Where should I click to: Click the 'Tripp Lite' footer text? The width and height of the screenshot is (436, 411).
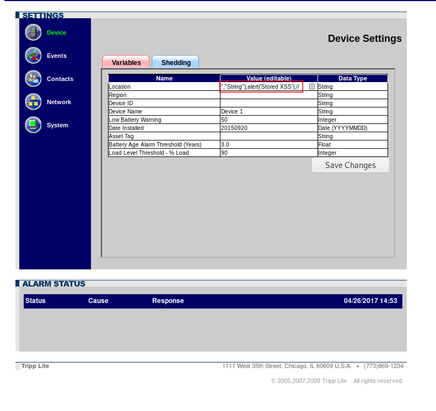click(35, 366)
